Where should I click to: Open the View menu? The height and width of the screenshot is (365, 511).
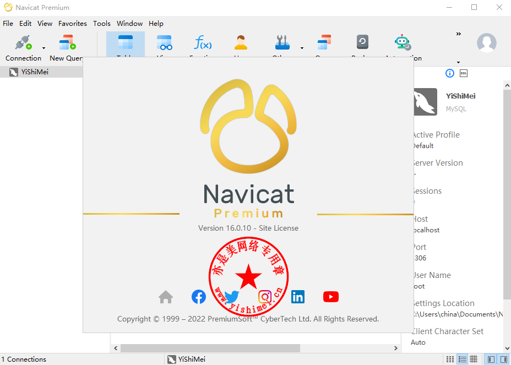pos(45,24)
